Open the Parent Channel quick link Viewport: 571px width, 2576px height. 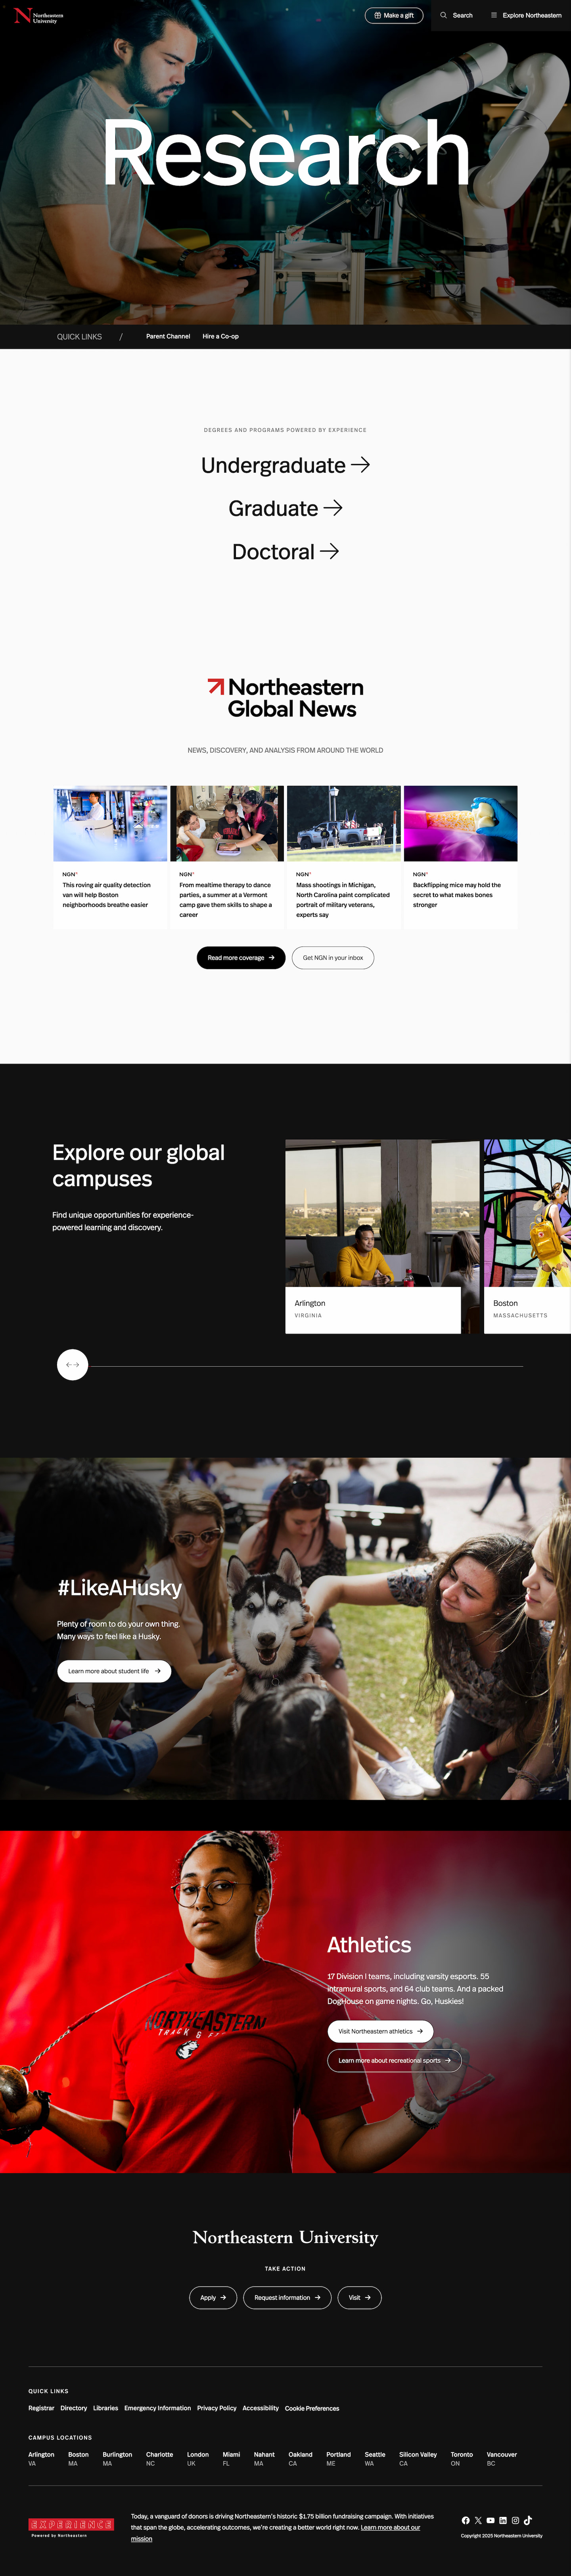[x=168, y=336]
